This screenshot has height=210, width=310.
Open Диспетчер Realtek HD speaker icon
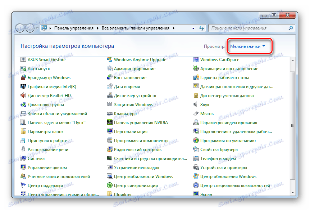[23, 96]
